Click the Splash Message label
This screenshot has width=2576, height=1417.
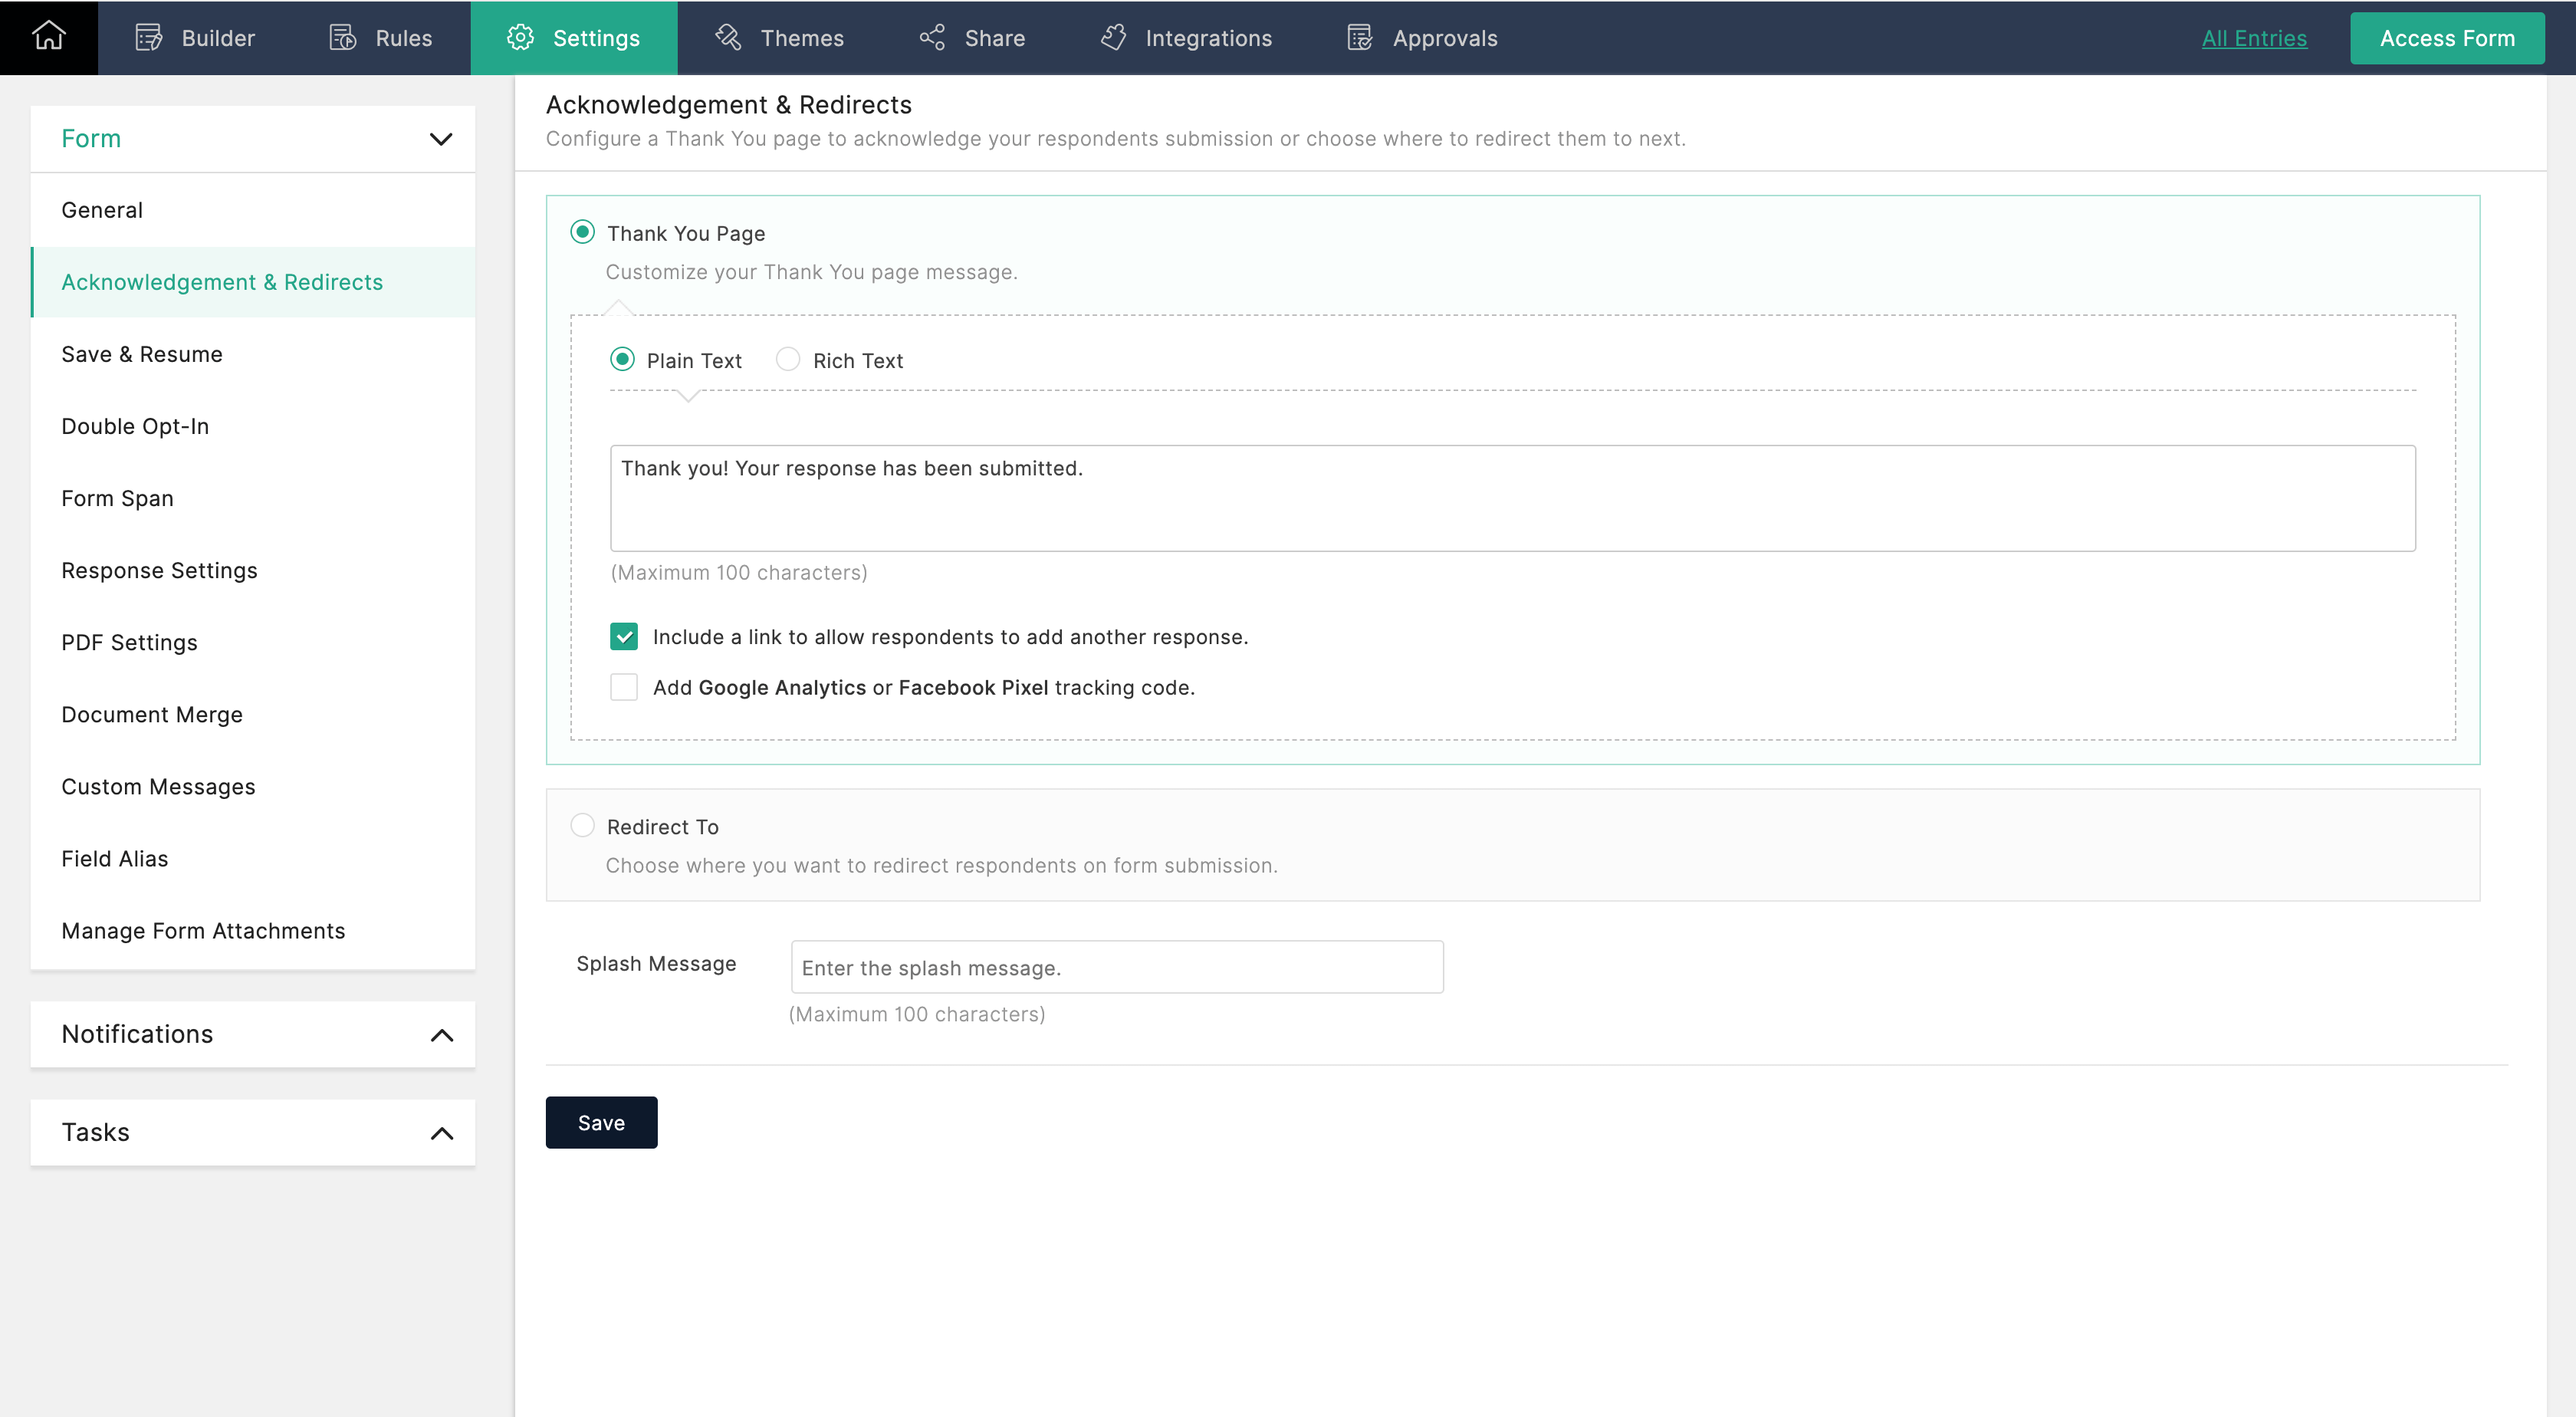pyautogui.click(x=656, y=963)
